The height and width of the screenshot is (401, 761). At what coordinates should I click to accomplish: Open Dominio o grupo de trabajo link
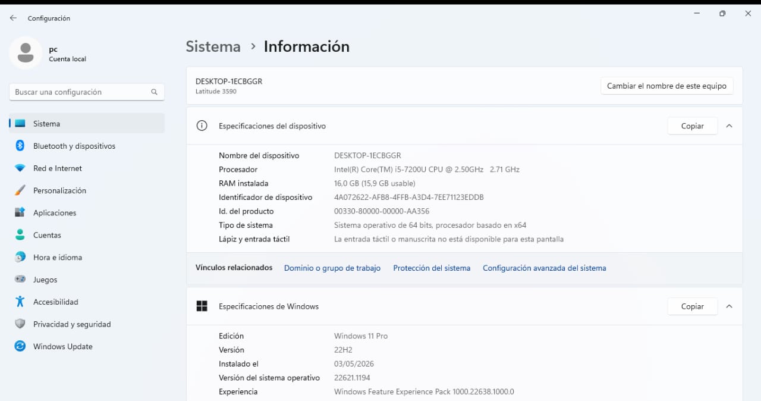pos(332,268)
